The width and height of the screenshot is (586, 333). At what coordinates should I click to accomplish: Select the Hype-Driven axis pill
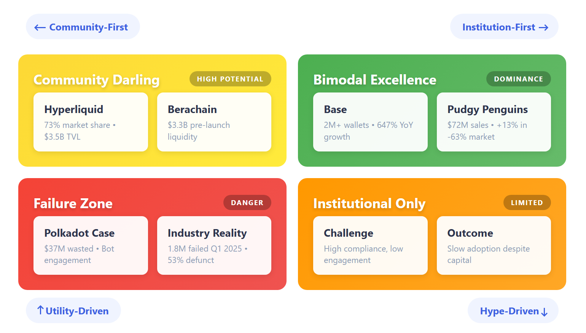(x=513, y=311)
